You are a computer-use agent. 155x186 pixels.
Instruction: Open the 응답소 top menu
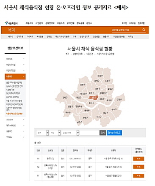click(89, 23)
